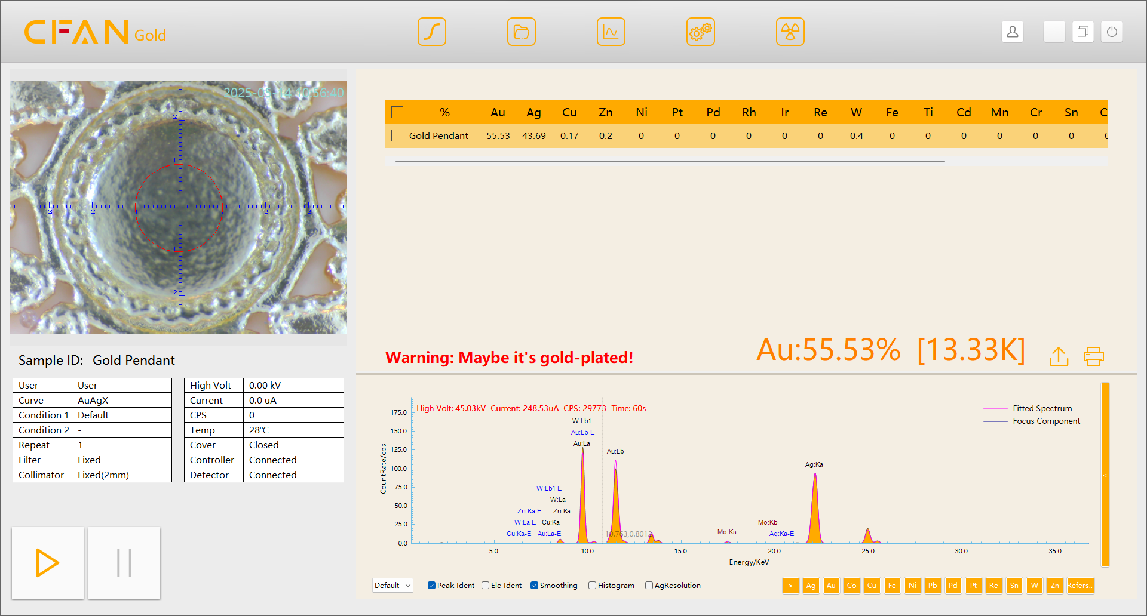Viewport: 1147px width, 616px height.
Task: Select the W value 0.4 cell
Action: [856, 135]
